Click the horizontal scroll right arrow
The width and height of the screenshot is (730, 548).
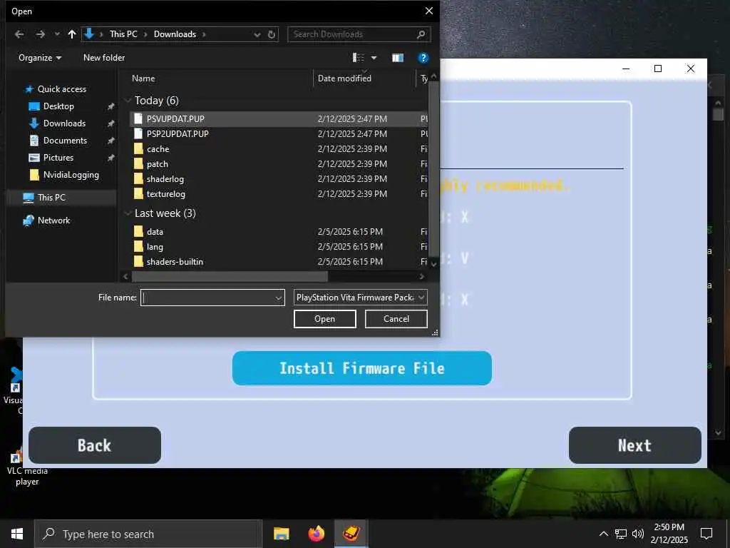421,276
